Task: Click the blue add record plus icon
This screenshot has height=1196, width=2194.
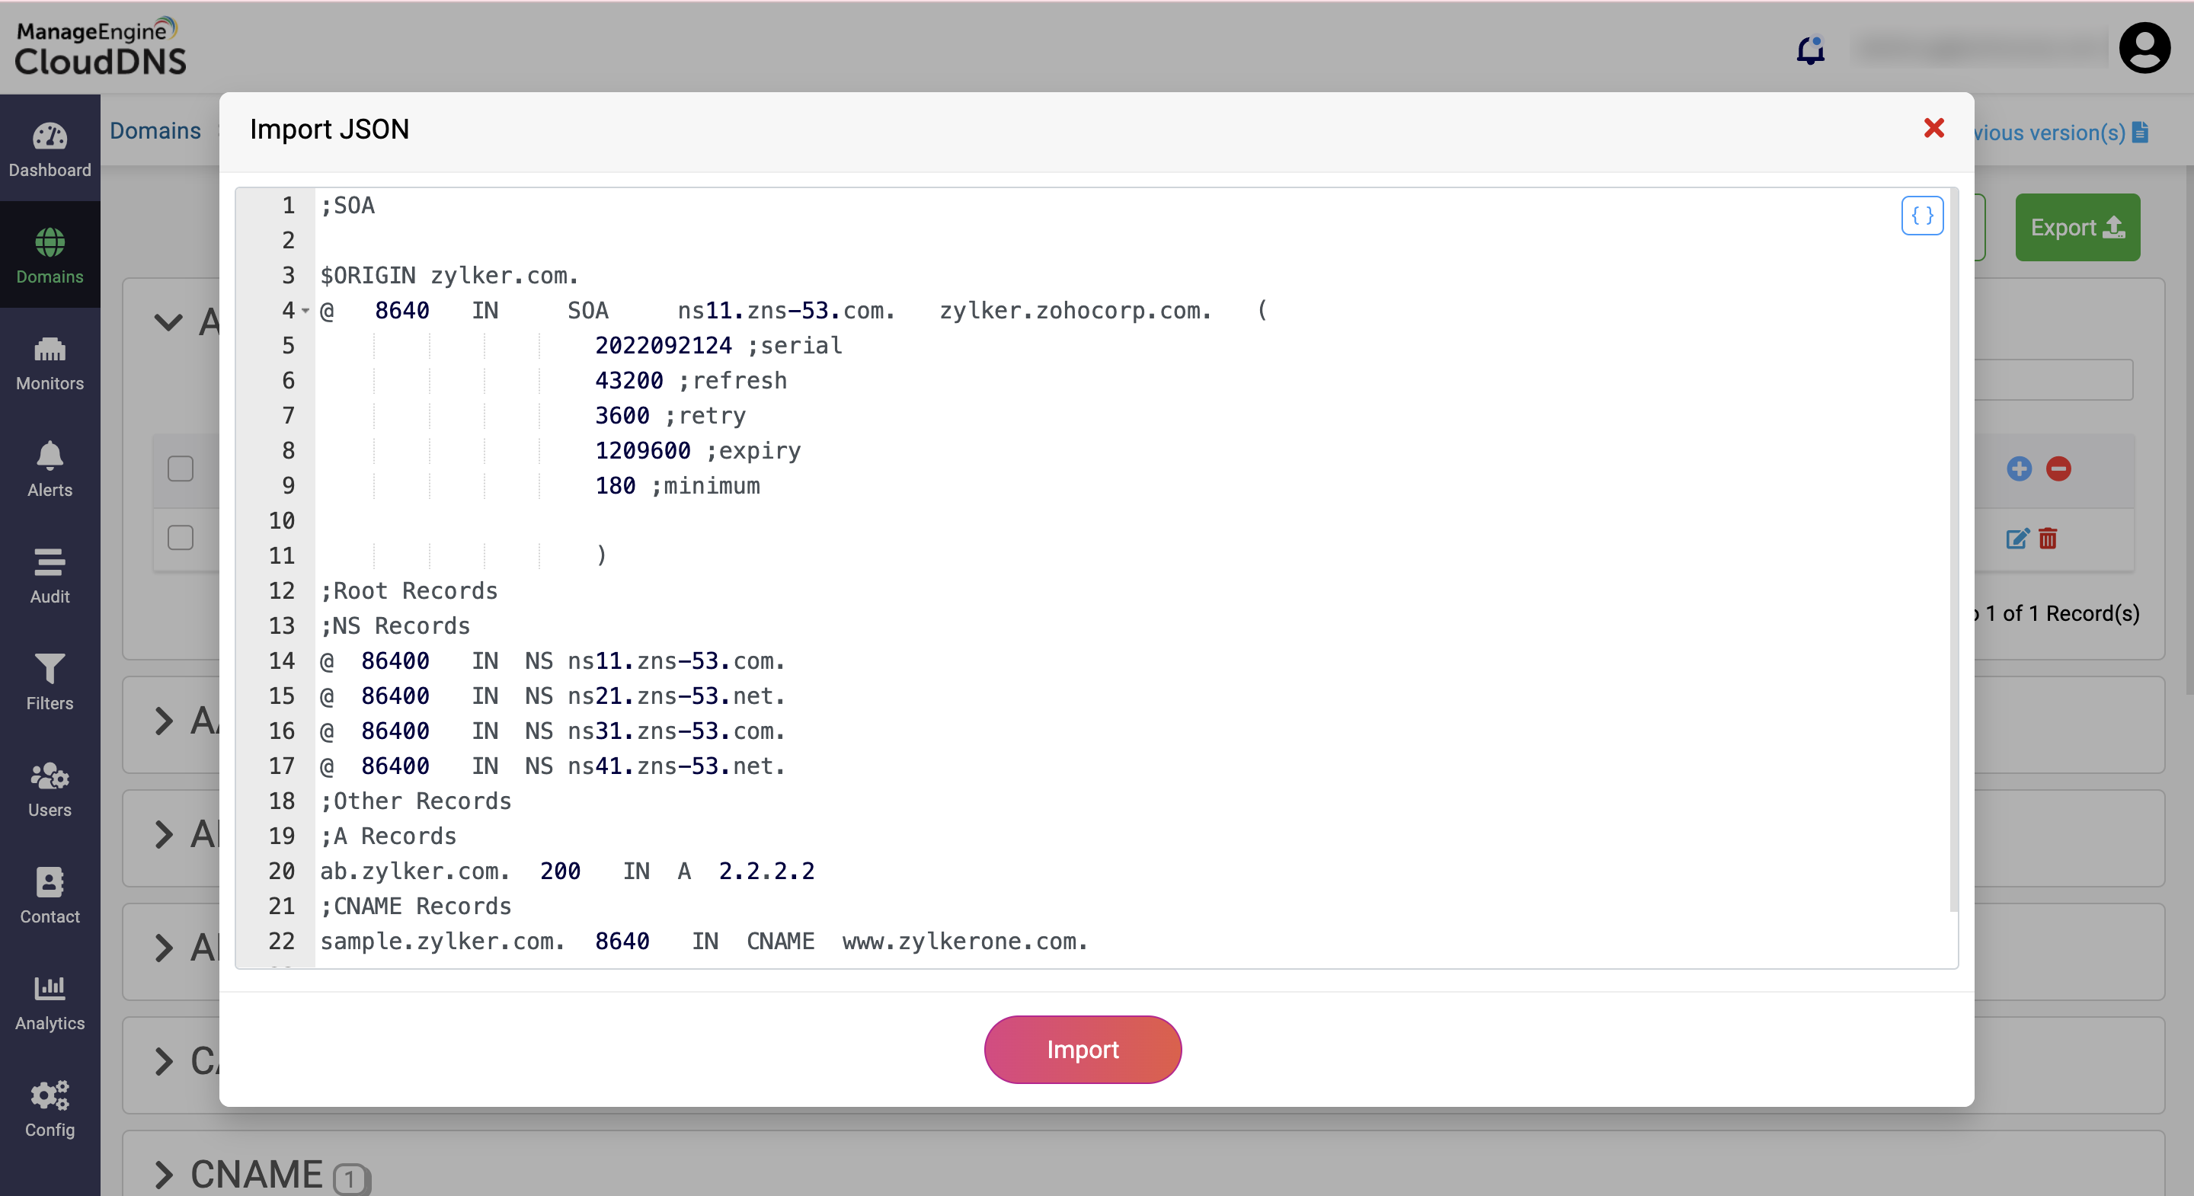Action: coord(2019,468)
